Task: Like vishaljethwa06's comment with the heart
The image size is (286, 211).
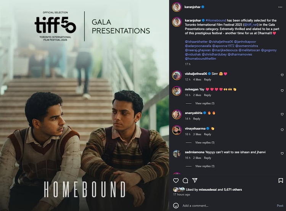Action: click(x=282, y=75)
